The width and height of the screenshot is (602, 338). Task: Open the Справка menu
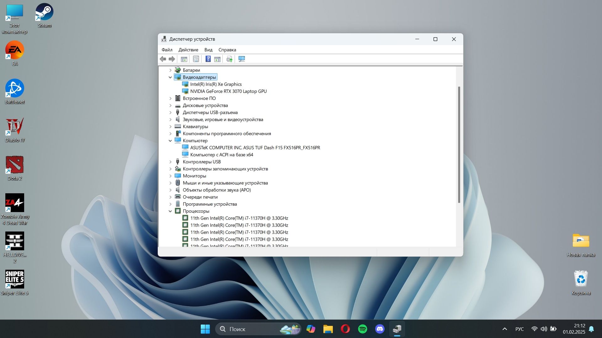[x=227, y=50]
